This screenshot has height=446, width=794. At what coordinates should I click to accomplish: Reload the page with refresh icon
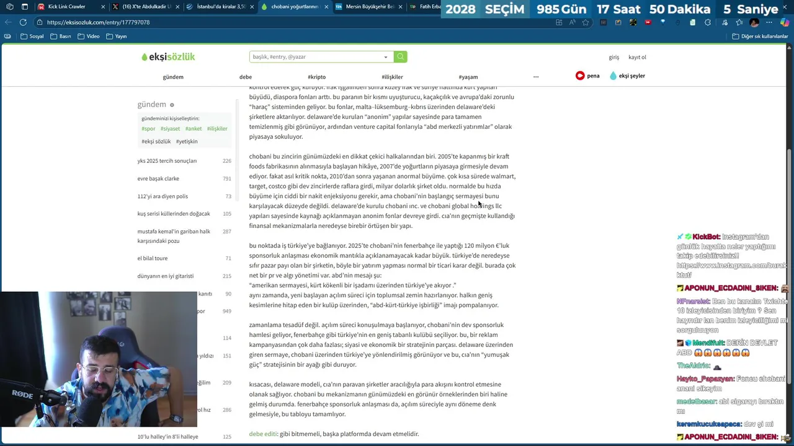pyautogui.click(x=23, y=22)
